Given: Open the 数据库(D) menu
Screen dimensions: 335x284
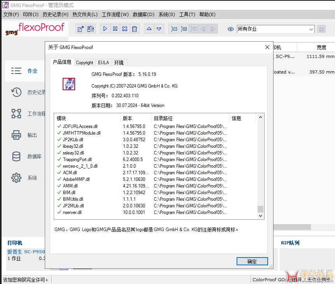Looking at the screenshot, I should [144, 14].
